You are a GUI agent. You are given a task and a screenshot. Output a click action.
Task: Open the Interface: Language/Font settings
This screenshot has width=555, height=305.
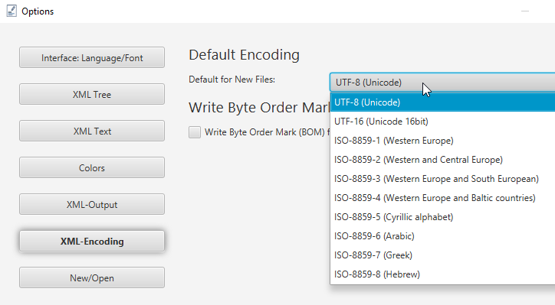coord(92,57)
